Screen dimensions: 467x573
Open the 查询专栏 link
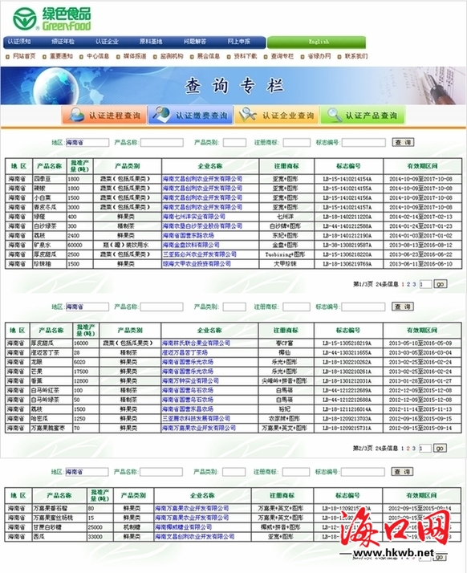282,56
